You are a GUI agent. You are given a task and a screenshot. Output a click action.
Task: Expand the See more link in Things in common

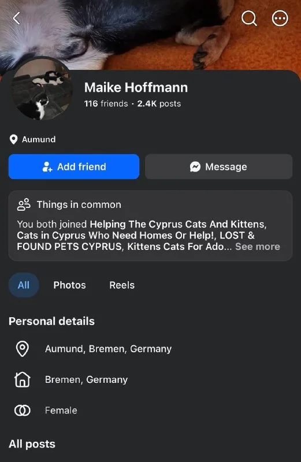pos(257,247)
